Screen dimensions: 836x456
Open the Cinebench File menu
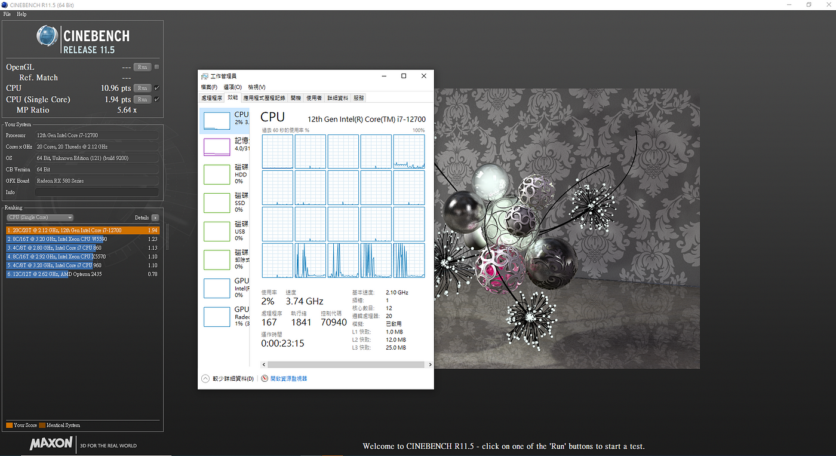point(7,14)
